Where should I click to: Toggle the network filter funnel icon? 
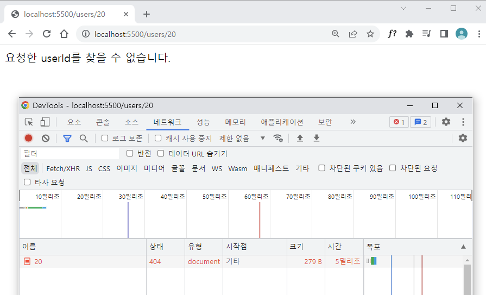click(x=67, y=139)
